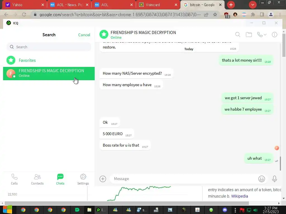Open the Favorites chat
286x214 pixels.
pyautogui.click(x=49, y=60)
